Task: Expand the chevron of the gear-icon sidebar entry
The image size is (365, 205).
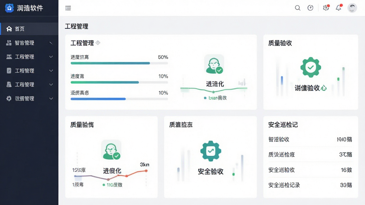Action: pos(51,99)
